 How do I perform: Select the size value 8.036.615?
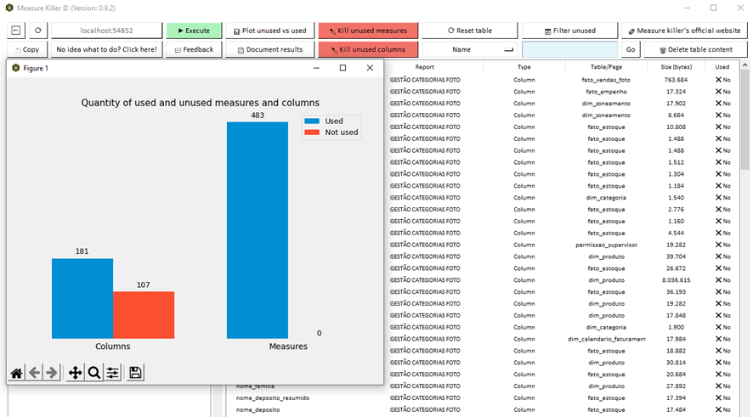(x=676, y=280)
